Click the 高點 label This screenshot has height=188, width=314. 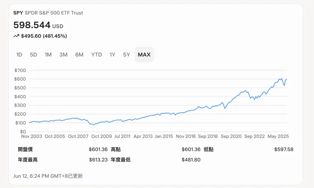(x=115, y=149)
